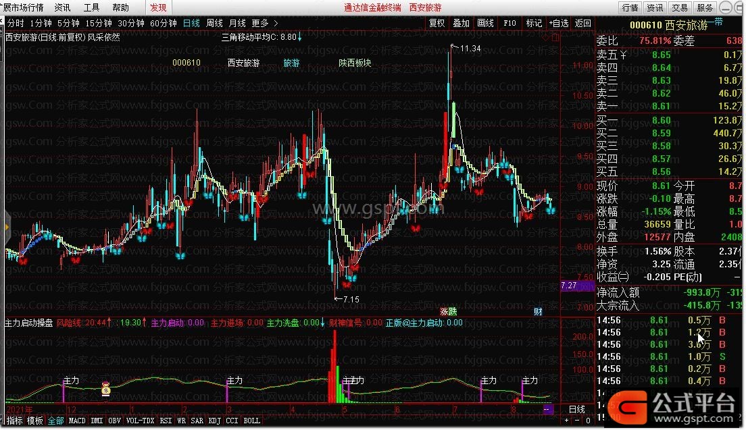This screenshot has width=746, height=430.
Task: Click the 模板 tab at bottom
Action: coord(34,421)
